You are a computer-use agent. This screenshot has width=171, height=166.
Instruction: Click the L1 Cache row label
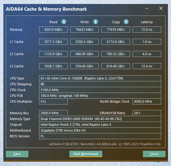[16, 42]
